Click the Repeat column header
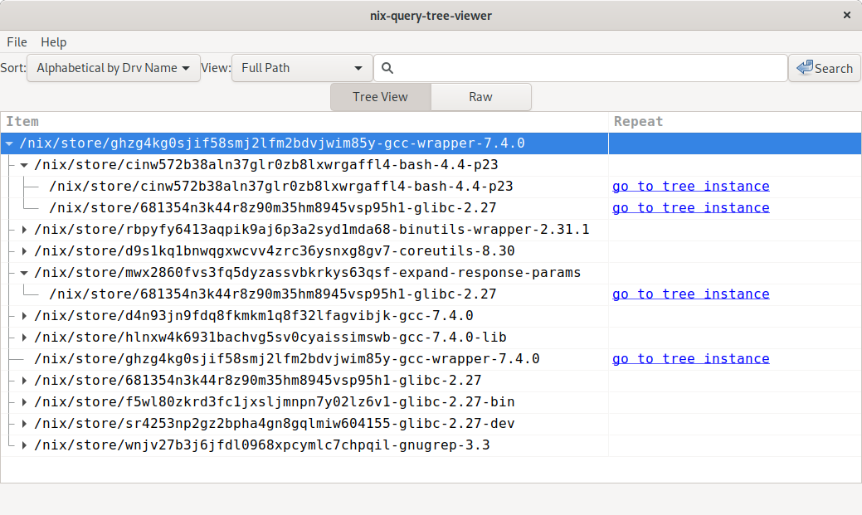 tap(734, 121)
